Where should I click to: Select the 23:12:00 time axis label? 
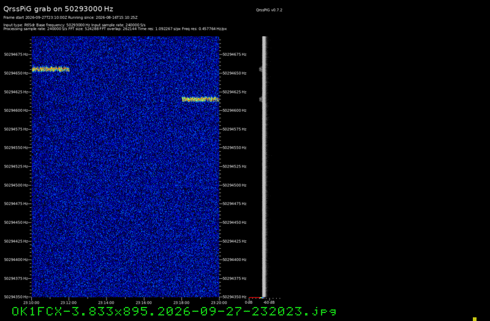(x=69, y=303)
